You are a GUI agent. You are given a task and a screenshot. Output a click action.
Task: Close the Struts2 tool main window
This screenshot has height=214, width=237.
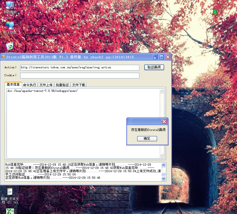coord(168,57)
